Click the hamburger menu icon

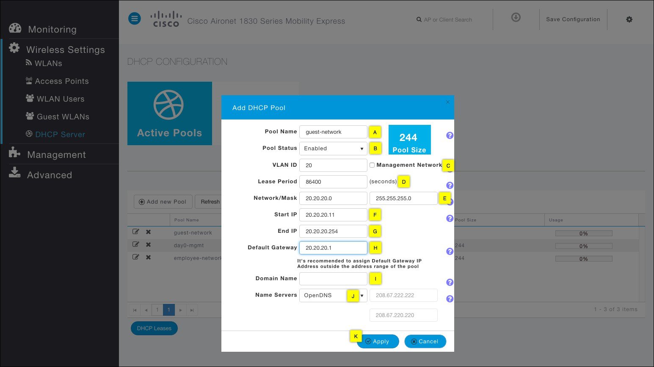[134, 18]
